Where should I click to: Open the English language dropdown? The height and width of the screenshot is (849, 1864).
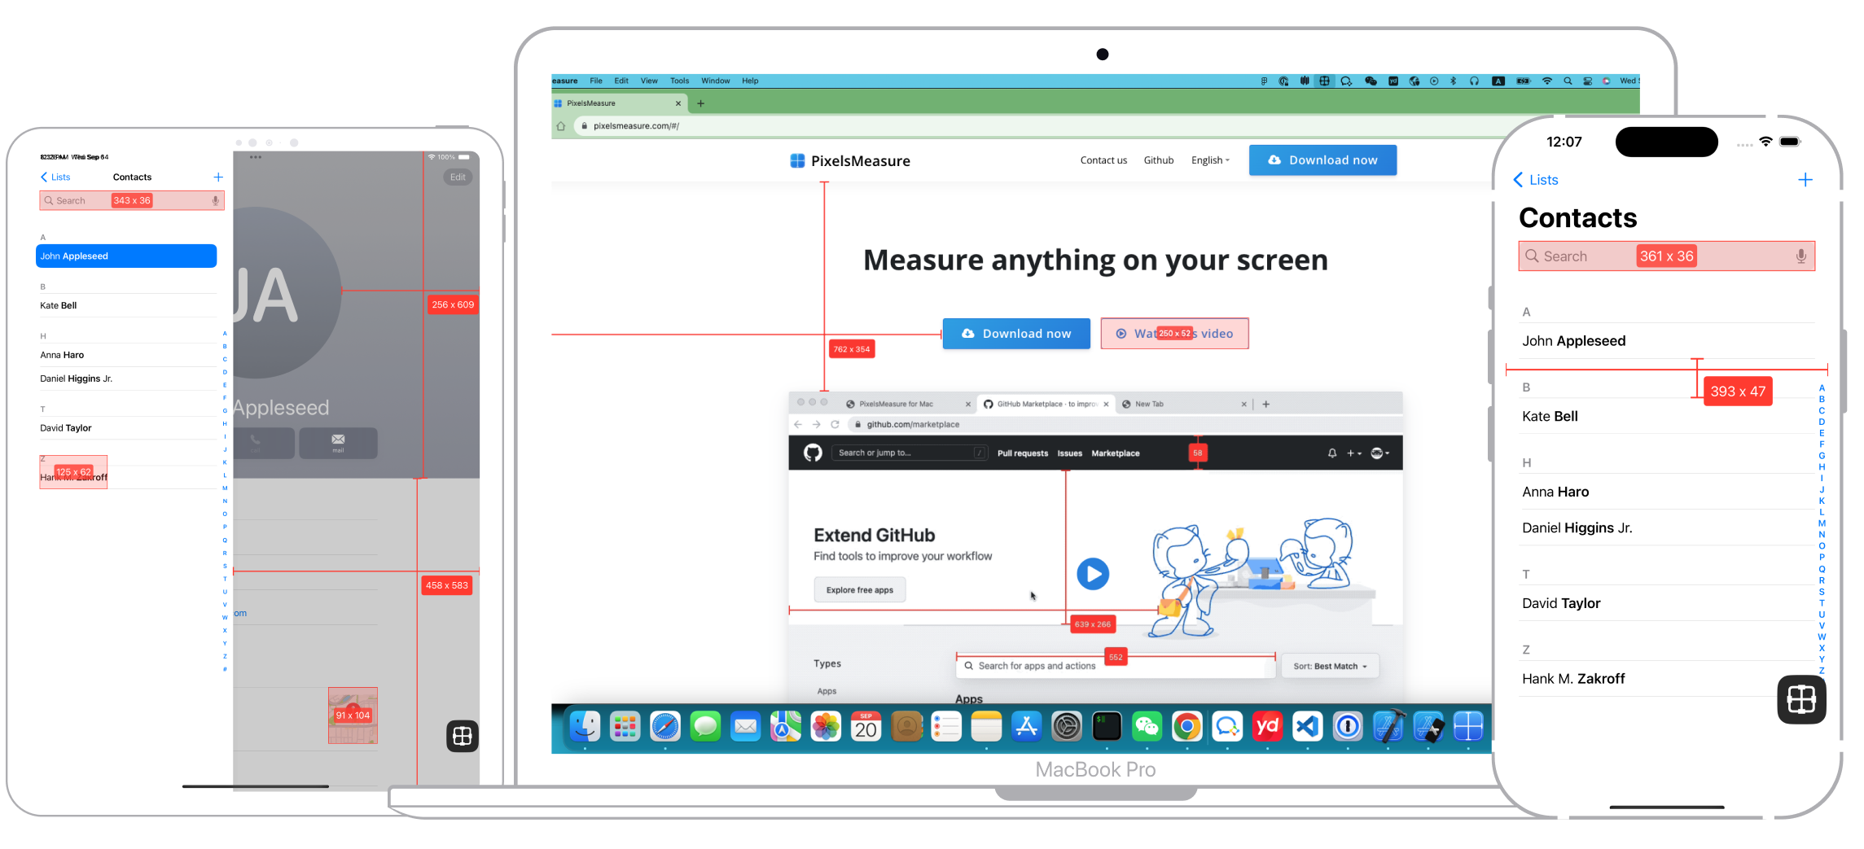click(x=1210, y=160)
